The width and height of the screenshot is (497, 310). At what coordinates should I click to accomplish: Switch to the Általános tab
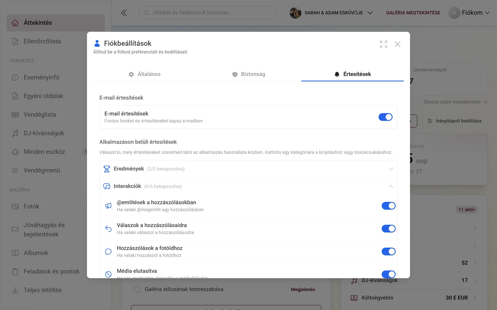[x=145, y=74]
